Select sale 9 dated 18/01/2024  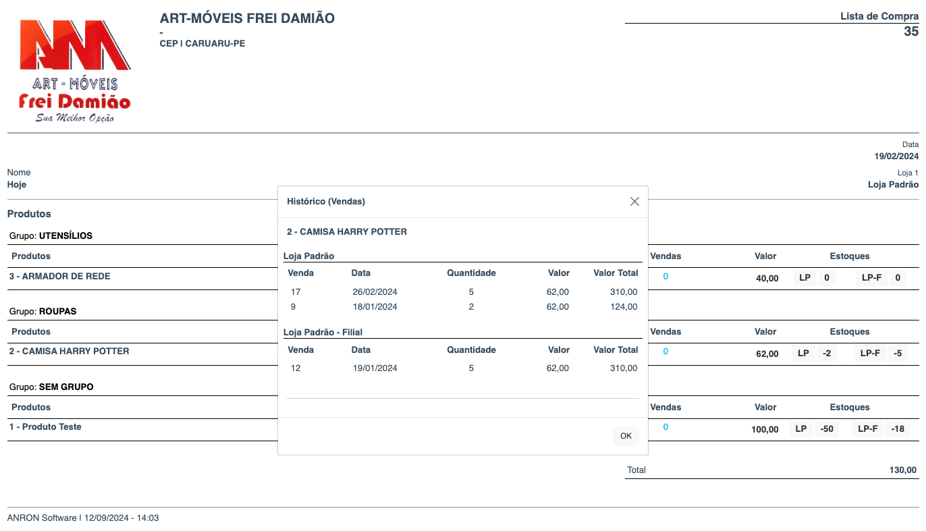(x=463, y=307)
